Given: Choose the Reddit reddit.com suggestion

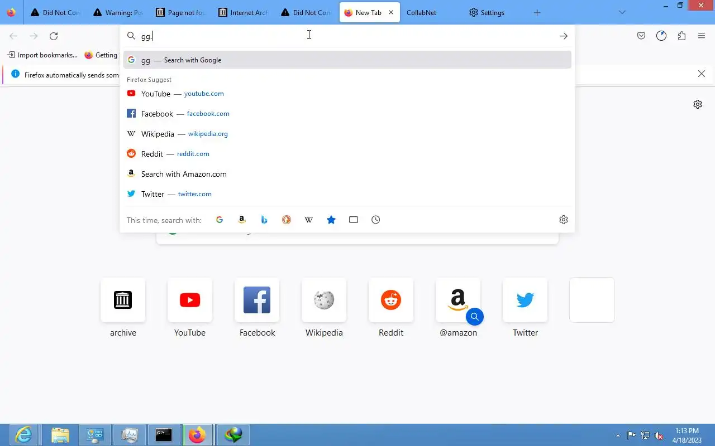Looking at the screenshot, I should (x=347, y=154).
